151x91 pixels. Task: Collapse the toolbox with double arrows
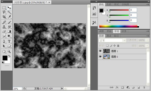[x=2, y=2]
